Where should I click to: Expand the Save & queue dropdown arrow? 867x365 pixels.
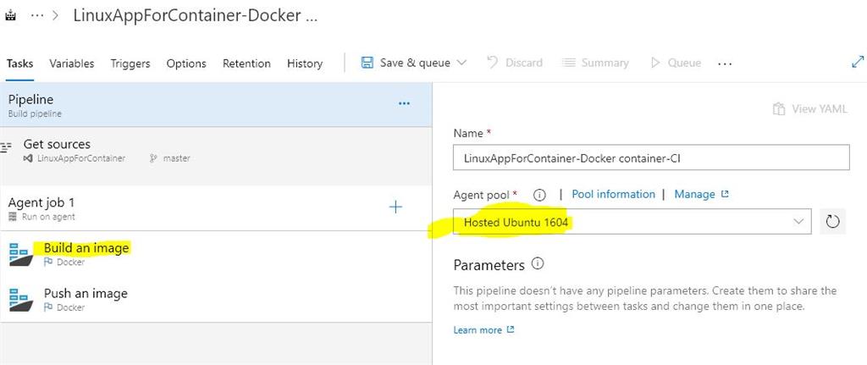coord(461,63)
